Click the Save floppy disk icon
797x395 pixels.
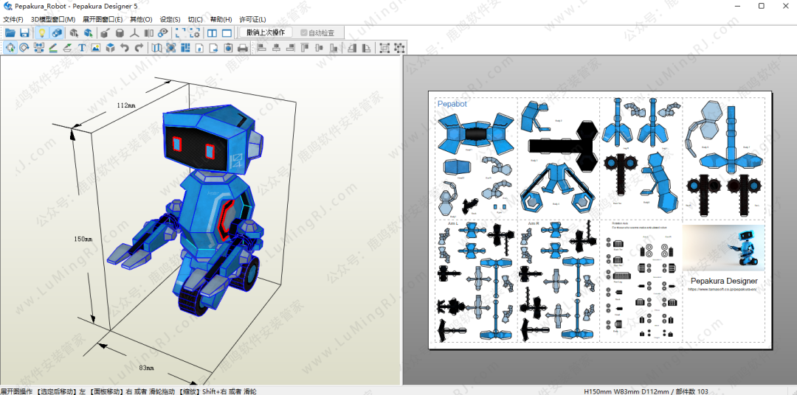tap(24, 33)
